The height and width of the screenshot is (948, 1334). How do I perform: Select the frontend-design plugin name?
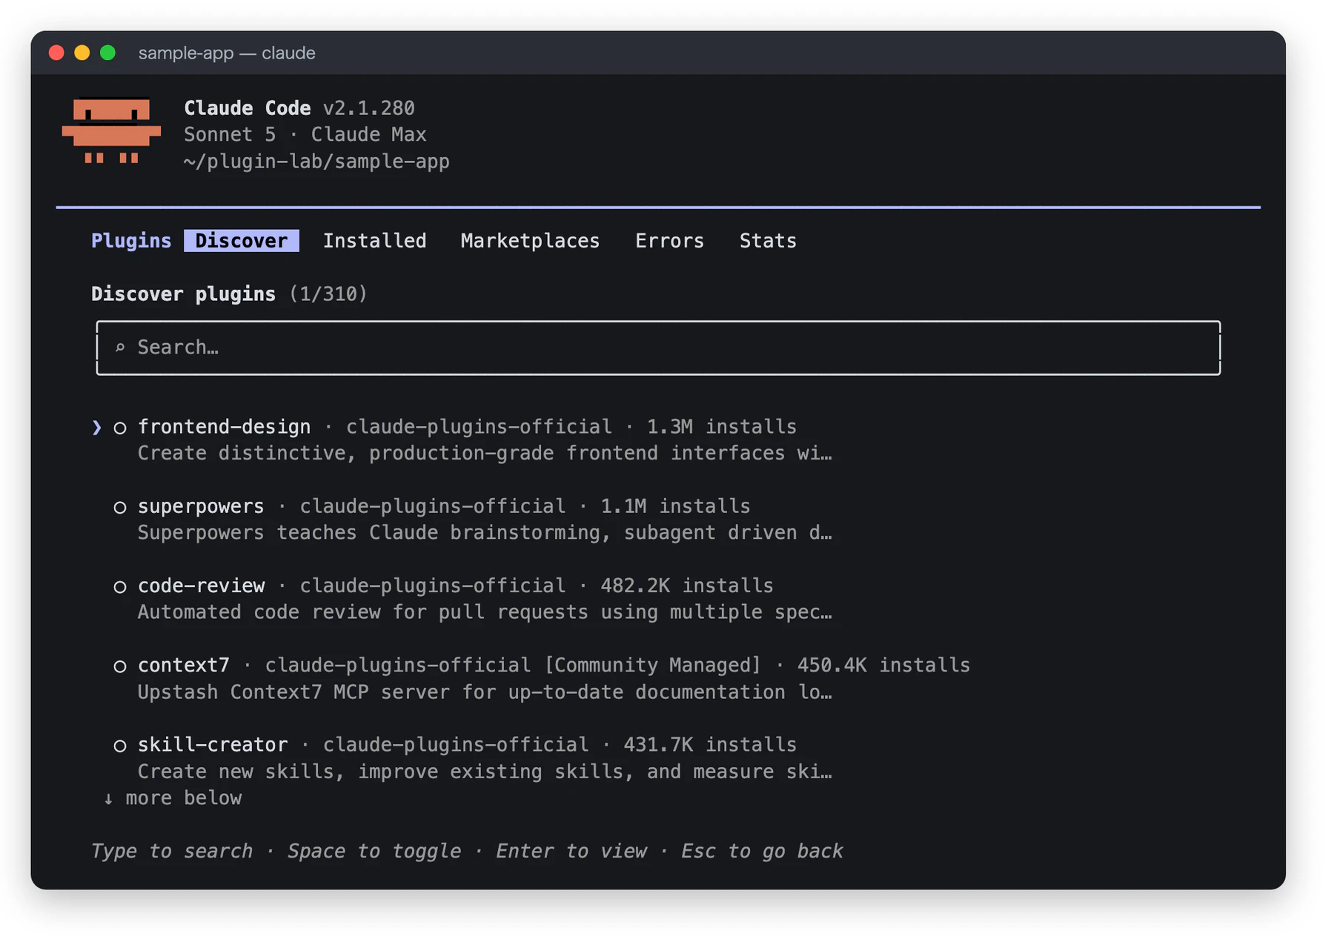point(224,427)
